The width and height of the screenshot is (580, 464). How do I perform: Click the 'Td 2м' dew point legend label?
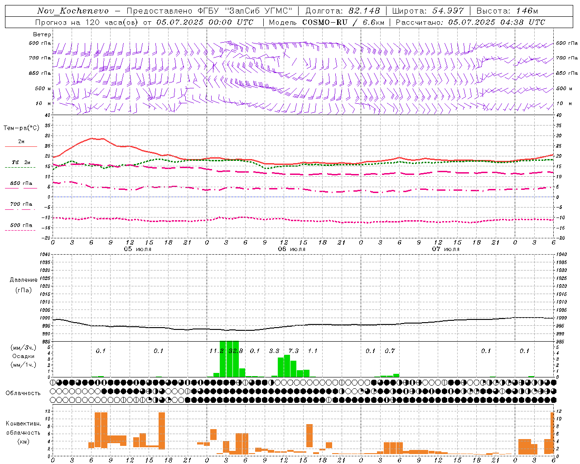[x=21, y=162]
